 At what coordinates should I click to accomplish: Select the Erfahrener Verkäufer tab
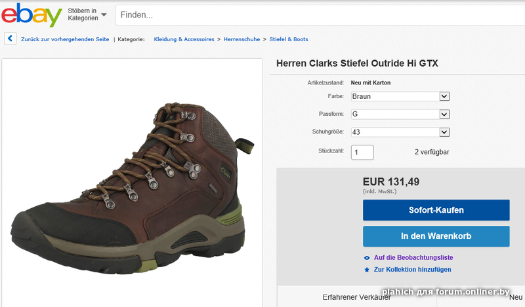(x=356, y=297)
